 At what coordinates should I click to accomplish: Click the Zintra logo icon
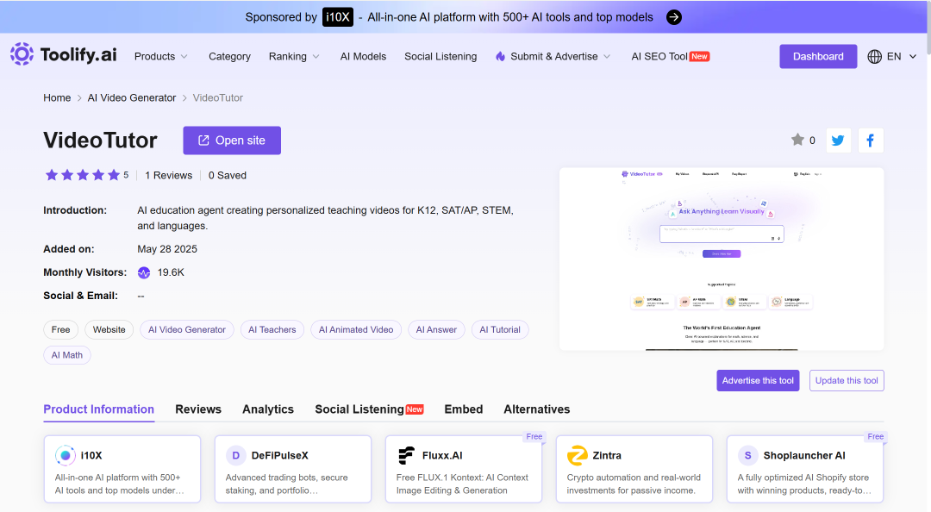coord(577,456)
